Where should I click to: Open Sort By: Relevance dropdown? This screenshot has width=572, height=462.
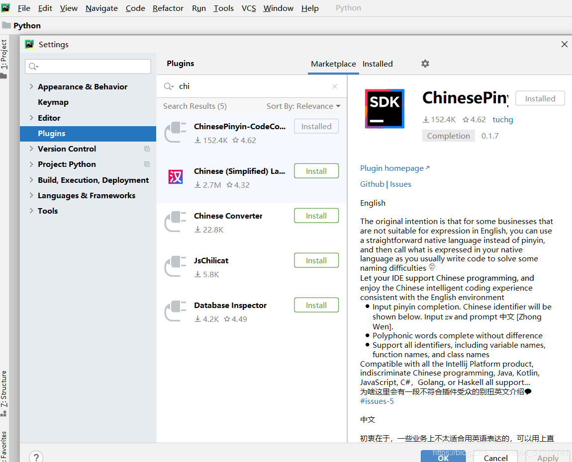pos(303,106)
